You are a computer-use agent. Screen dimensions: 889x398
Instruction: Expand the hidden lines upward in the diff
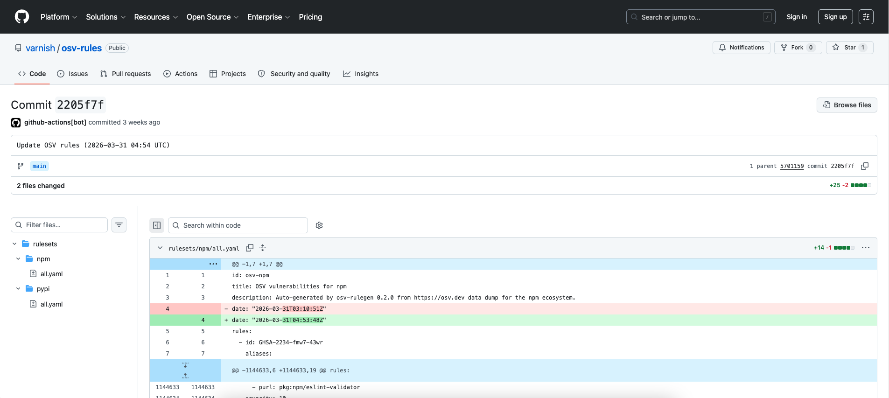pos(185,376)
